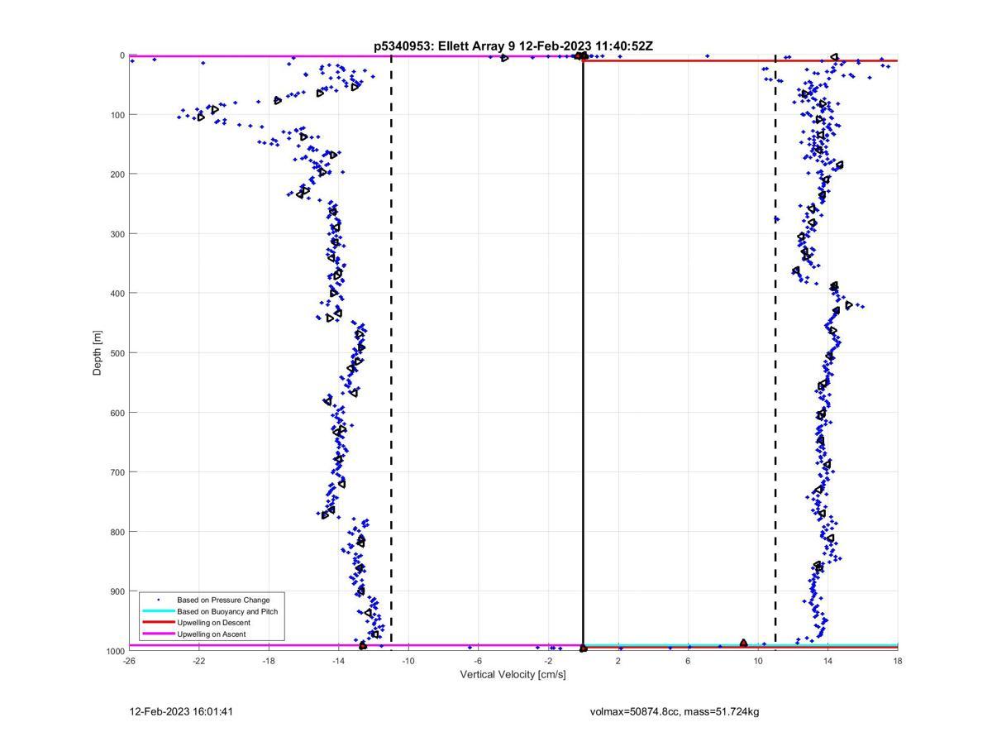
Task: Click the magenta line swatch in the legend
Action: (x=158, y=634)
